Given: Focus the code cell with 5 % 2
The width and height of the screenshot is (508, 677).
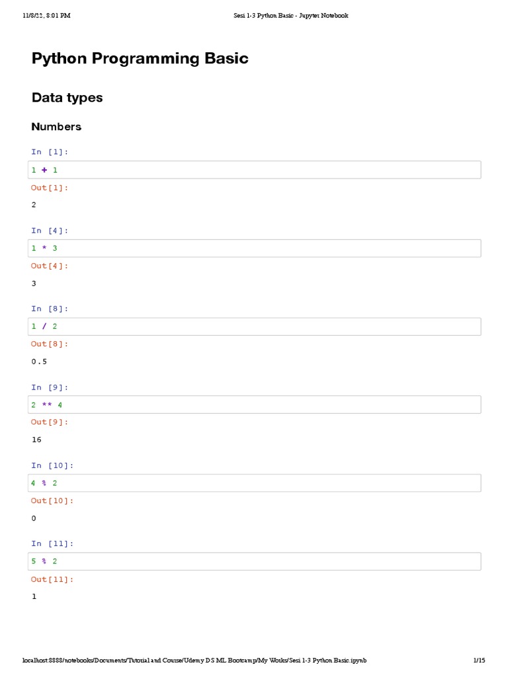Looking at the screenshot, I should tap(255, 561).
